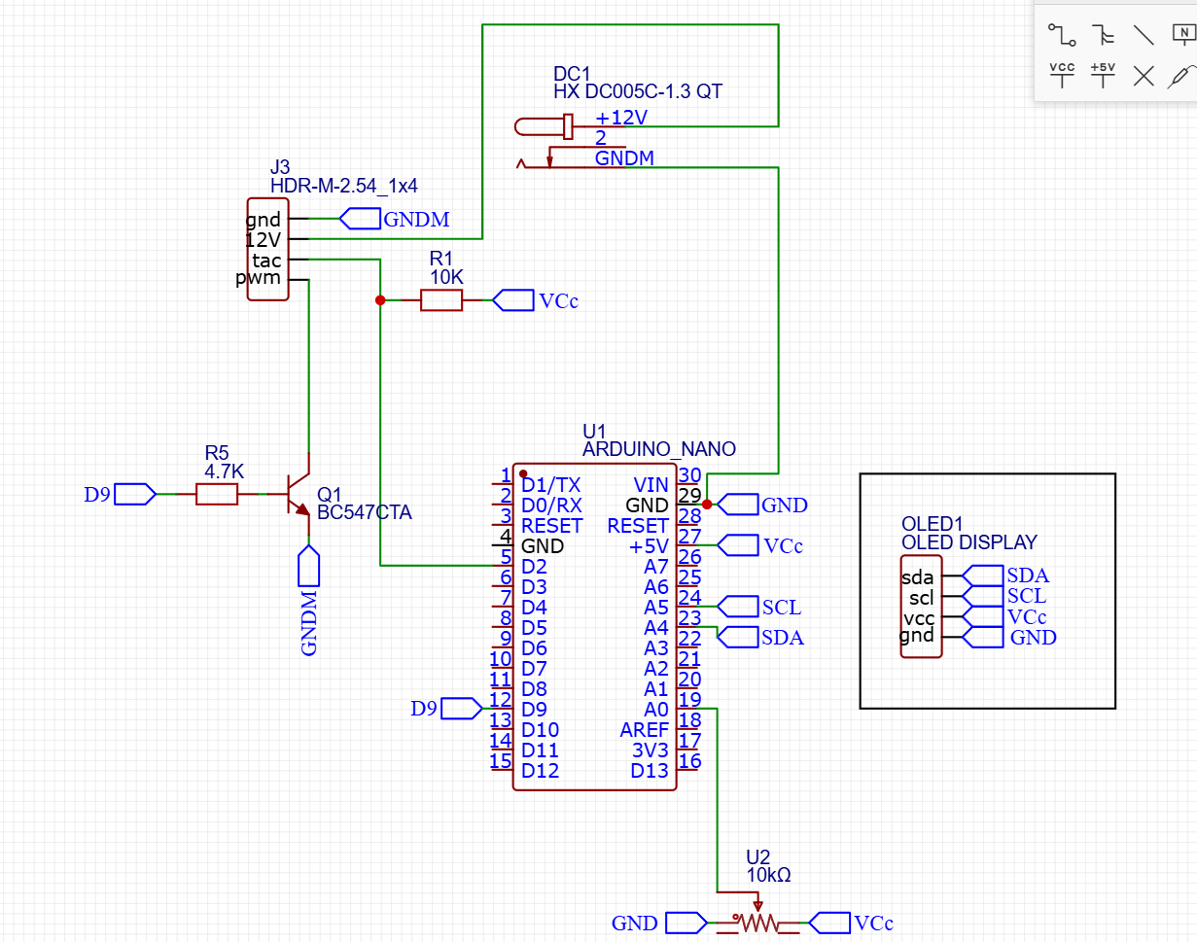Select the Bus tool in the wiring palette
Viewport: 1197px width, 942px height.
click(x=1103, y=34)
